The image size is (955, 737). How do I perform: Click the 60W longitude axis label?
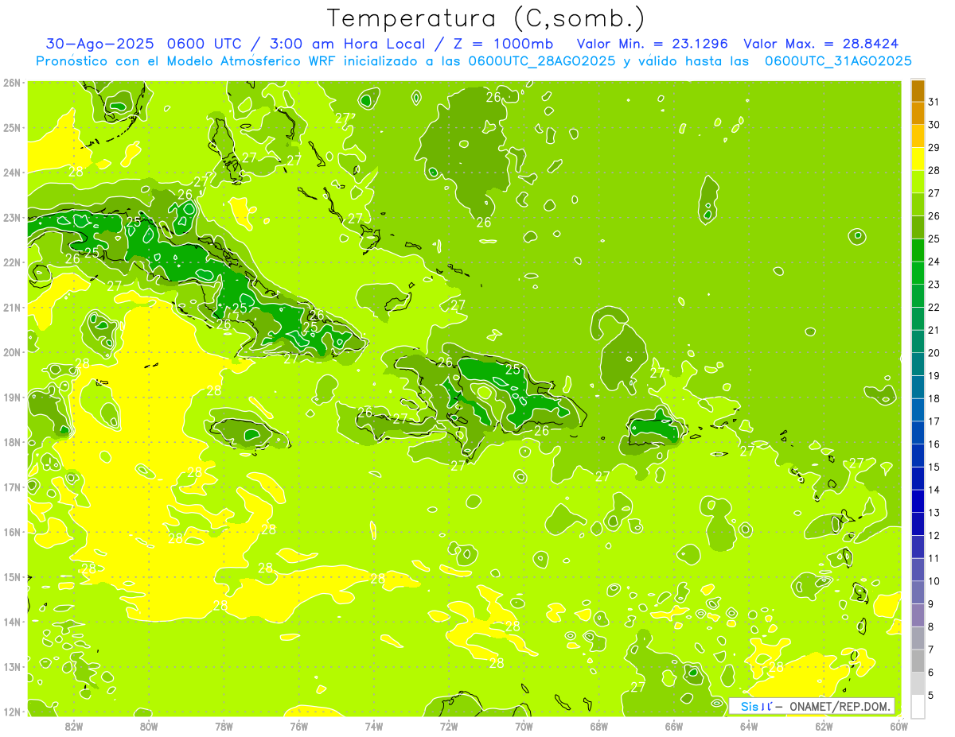pos(898,726)
